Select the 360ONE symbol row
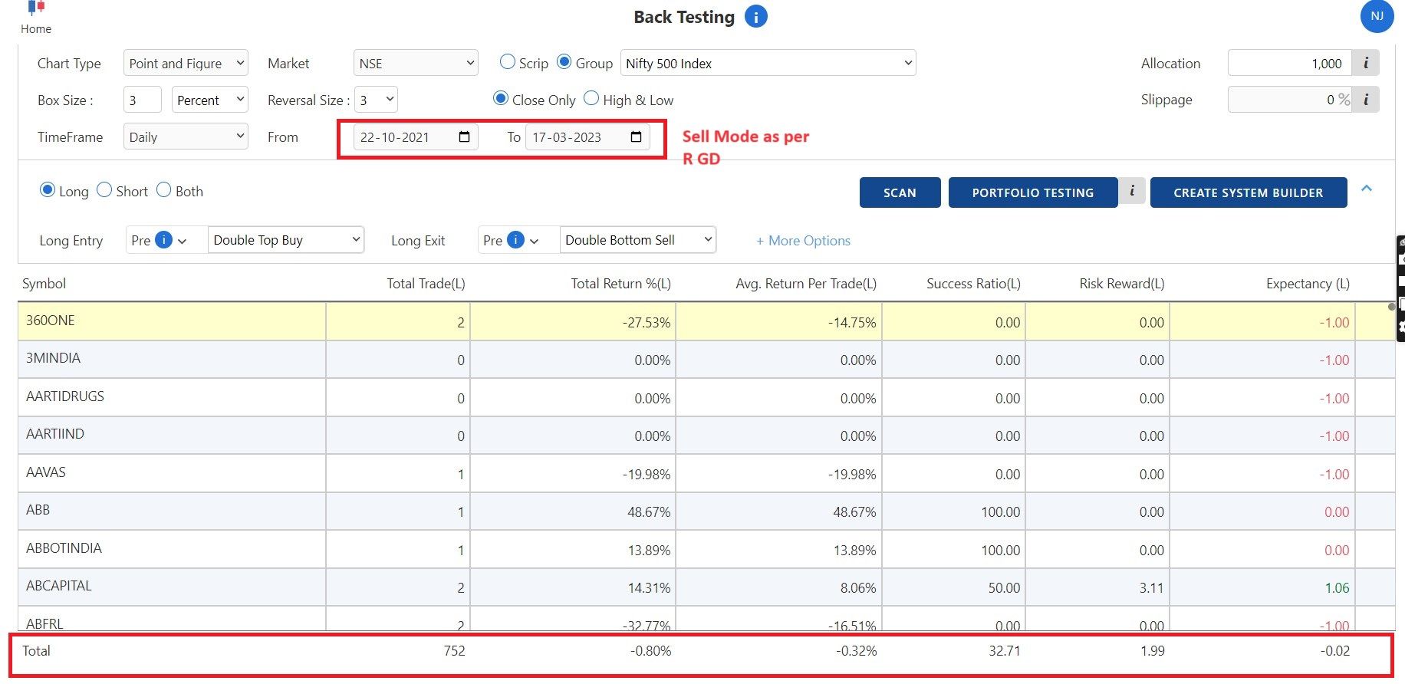The height and width of the screenshot is (684, 1405). click(706, 321)
